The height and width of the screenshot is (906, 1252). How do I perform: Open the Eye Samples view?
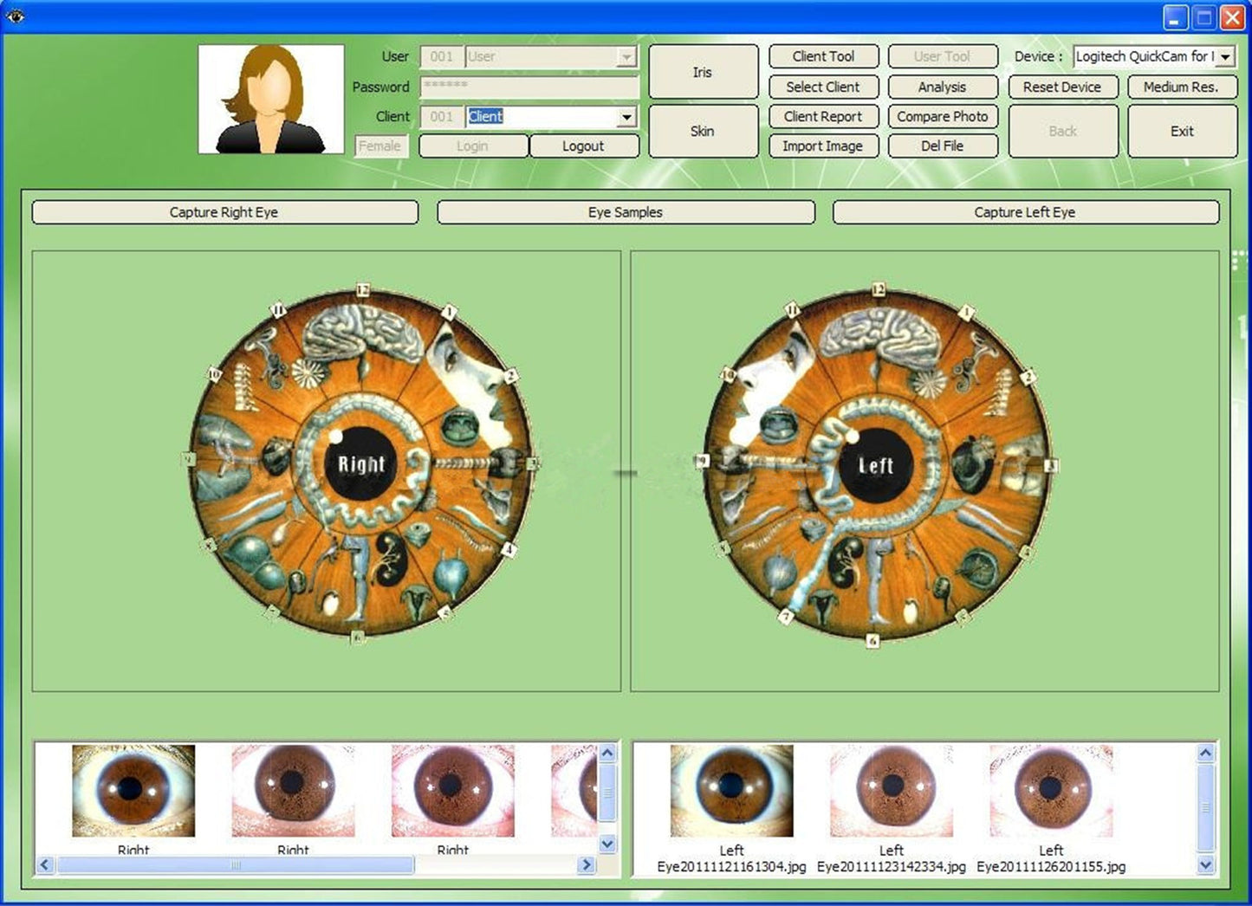click(626, 211)
